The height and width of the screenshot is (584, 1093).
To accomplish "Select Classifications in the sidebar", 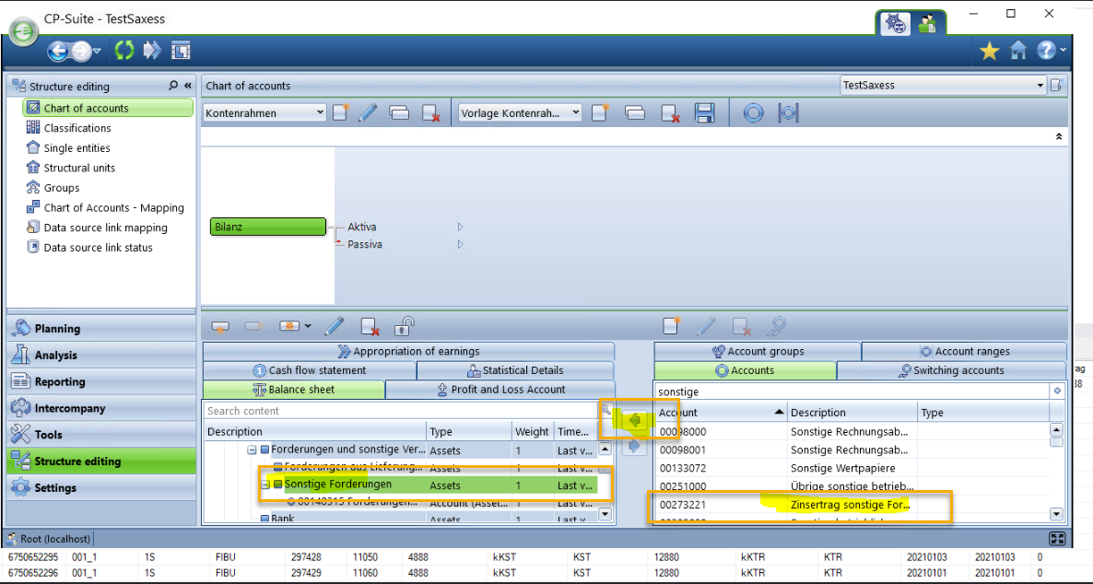I will [77, 128].
